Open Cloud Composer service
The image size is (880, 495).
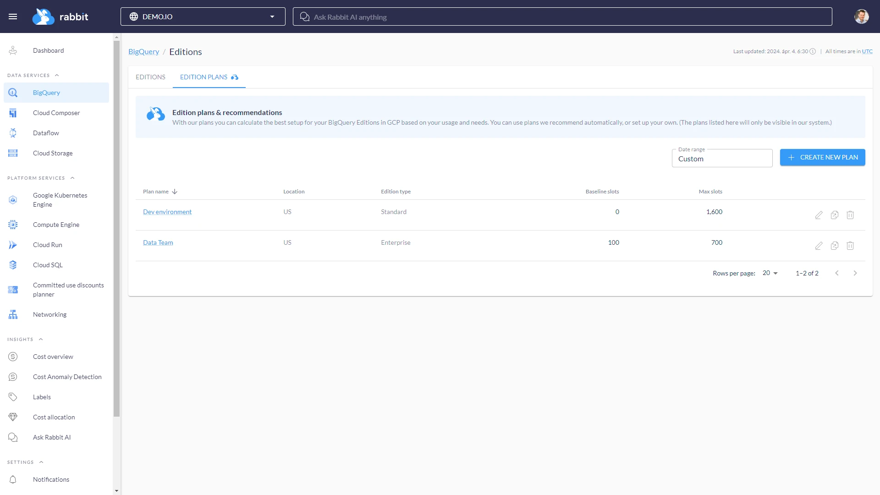point(56,112)
